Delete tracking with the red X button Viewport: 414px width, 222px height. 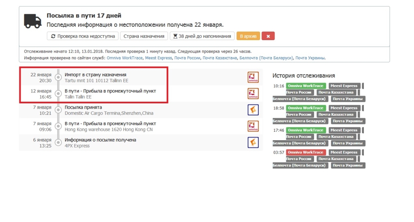[x=268, y=36]
